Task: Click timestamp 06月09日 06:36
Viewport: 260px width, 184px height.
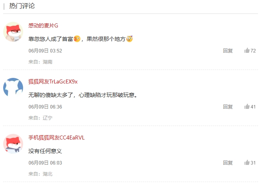Action: 45,107
